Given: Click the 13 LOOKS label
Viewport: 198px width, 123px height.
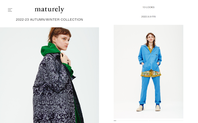Looking at the screenshot, I should pyautogui.click(x=149, y=7).
